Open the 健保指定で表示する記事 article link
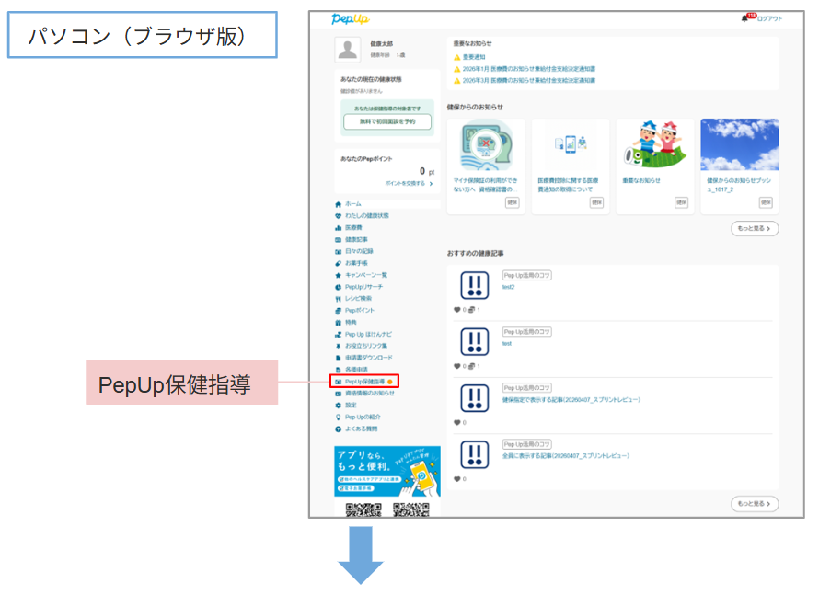819x595 pixels. point(571,400)
